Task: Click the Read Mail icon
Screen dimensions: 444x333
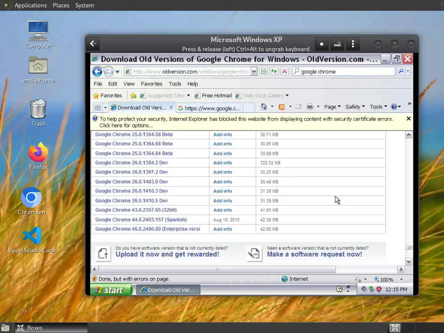Action: (x=298, y=107)
